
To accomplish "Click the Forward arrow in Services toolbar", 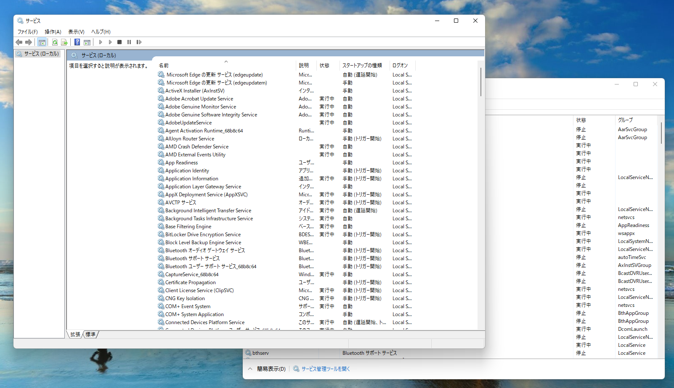I will coord(29,42).
